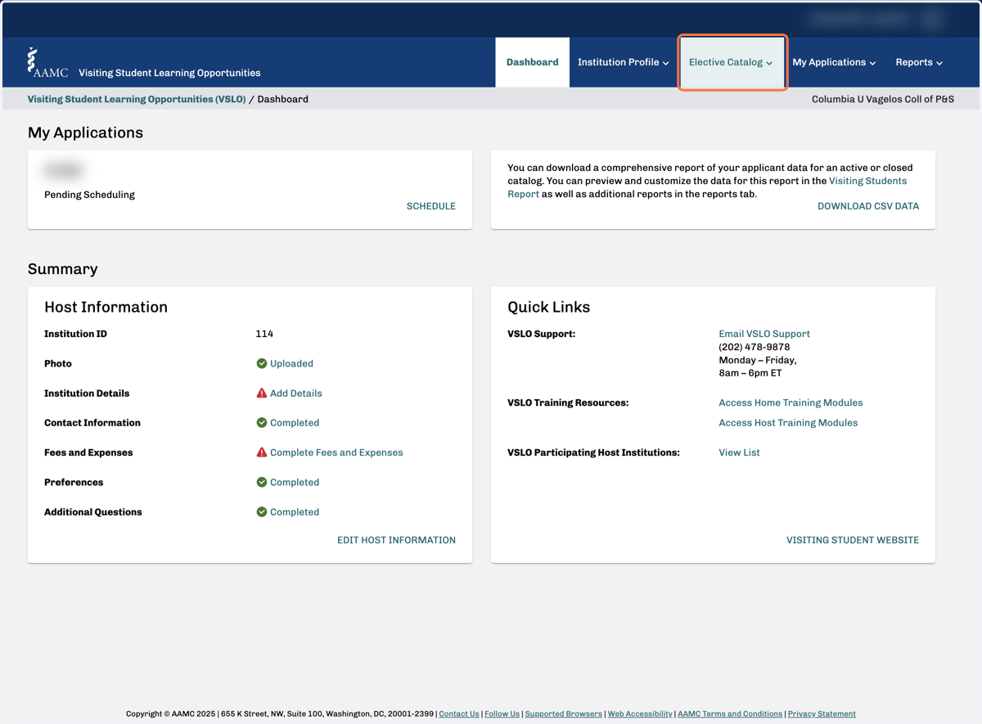Open Access Host Training Modules
Screen dimensions: 982x724
coord(788,423)
